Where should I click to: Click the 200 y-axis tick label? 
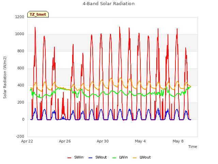[x=21, y=102]
